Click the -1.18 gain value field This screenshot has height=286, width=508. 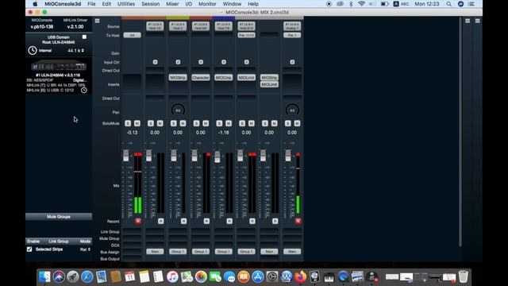223,133
